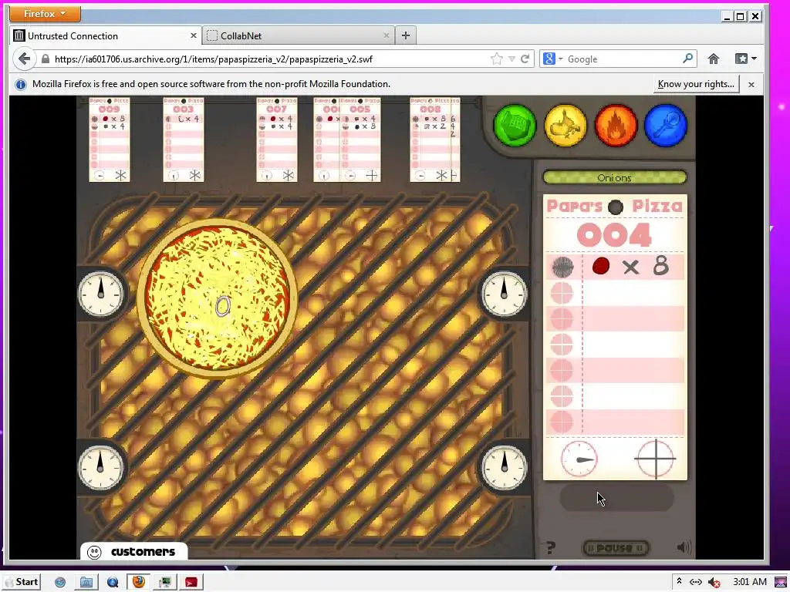Screen dimensions: 790x592
Task: Dismiss the Mozilla notification bar
Action: coord(751,85)
